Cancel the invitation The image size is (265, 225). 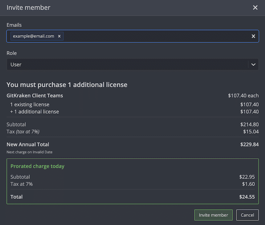[x=247, y=215]
